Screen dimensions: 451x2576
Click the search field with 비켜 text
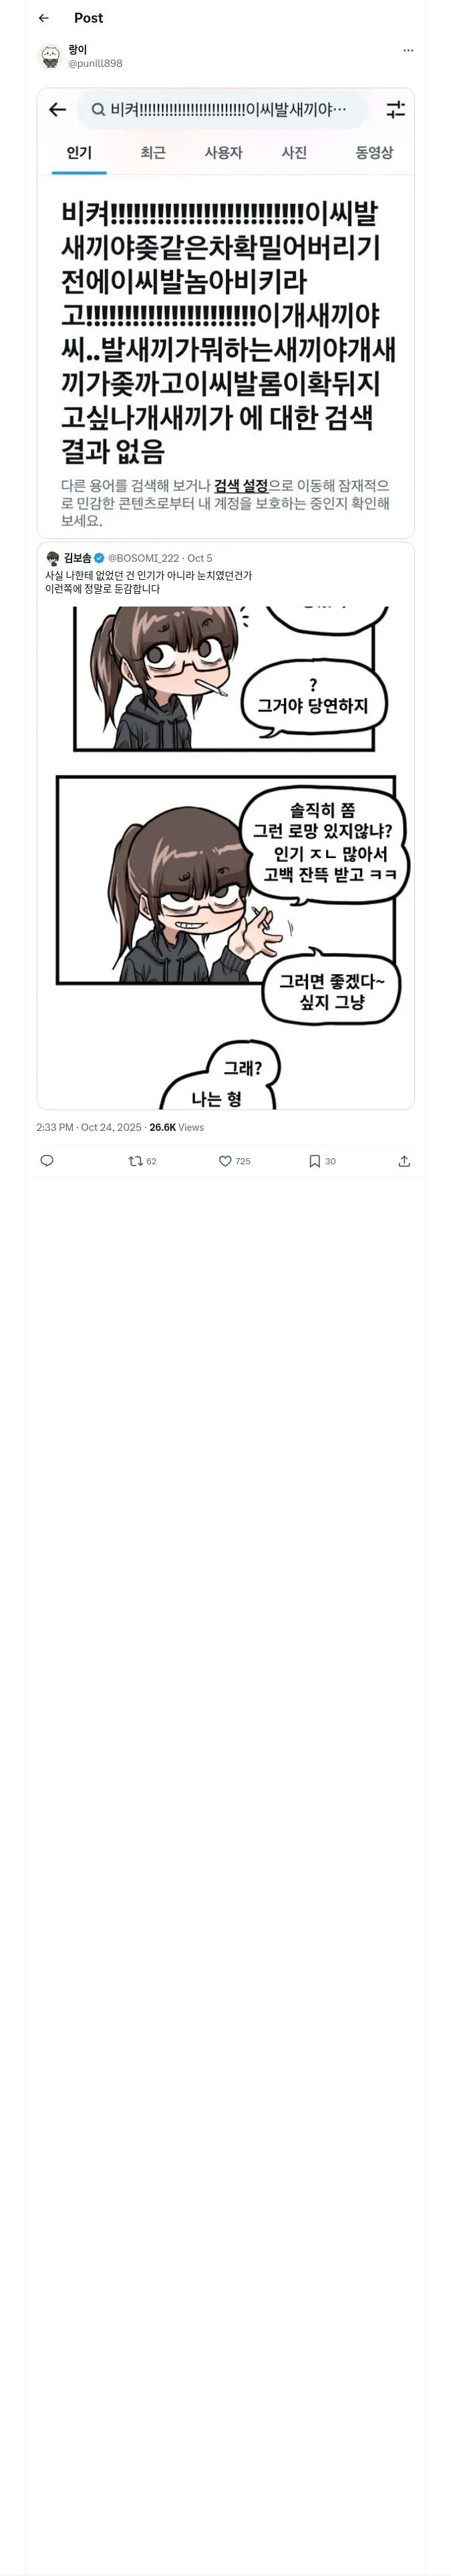coord(222,110)
